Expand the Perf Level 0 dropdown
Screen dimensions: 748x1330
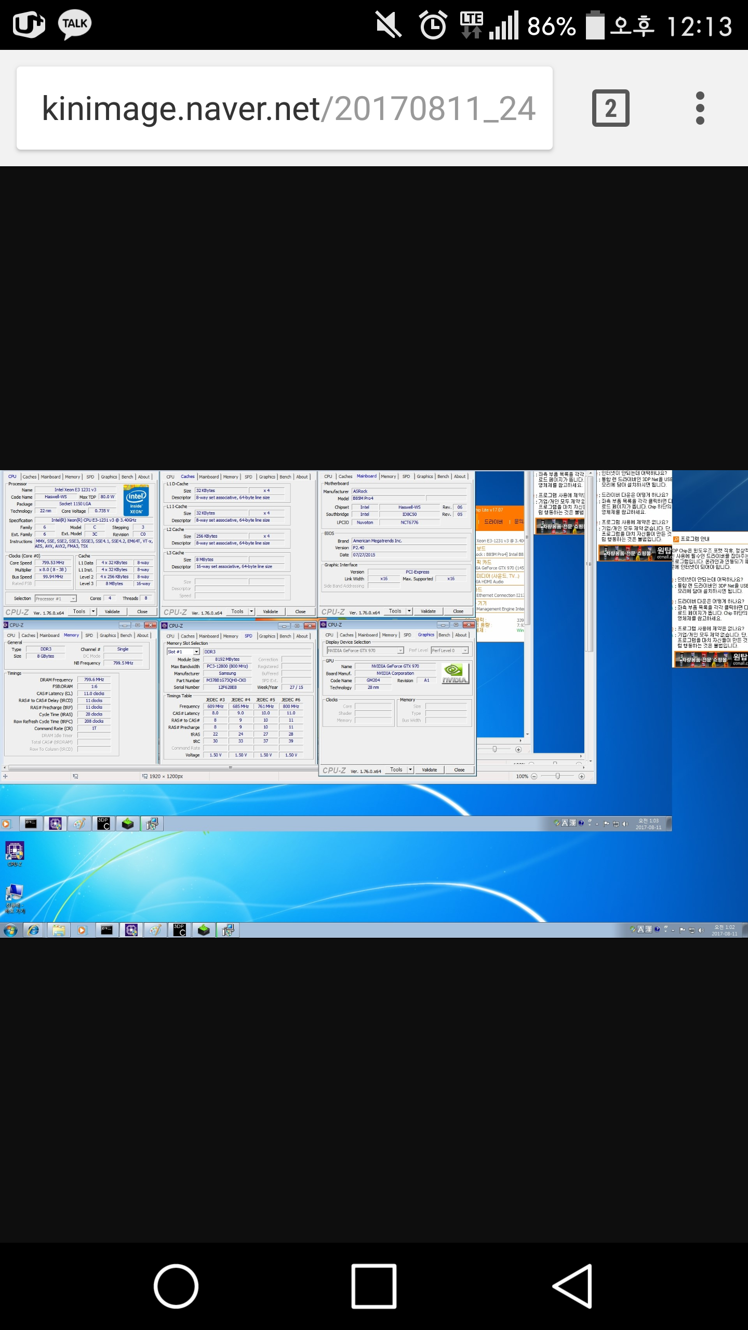[465, 650]
